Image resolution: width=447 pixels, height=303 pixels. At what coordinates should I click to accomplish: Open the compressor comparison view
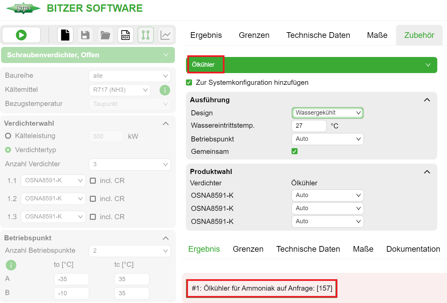tap(145, 35)
